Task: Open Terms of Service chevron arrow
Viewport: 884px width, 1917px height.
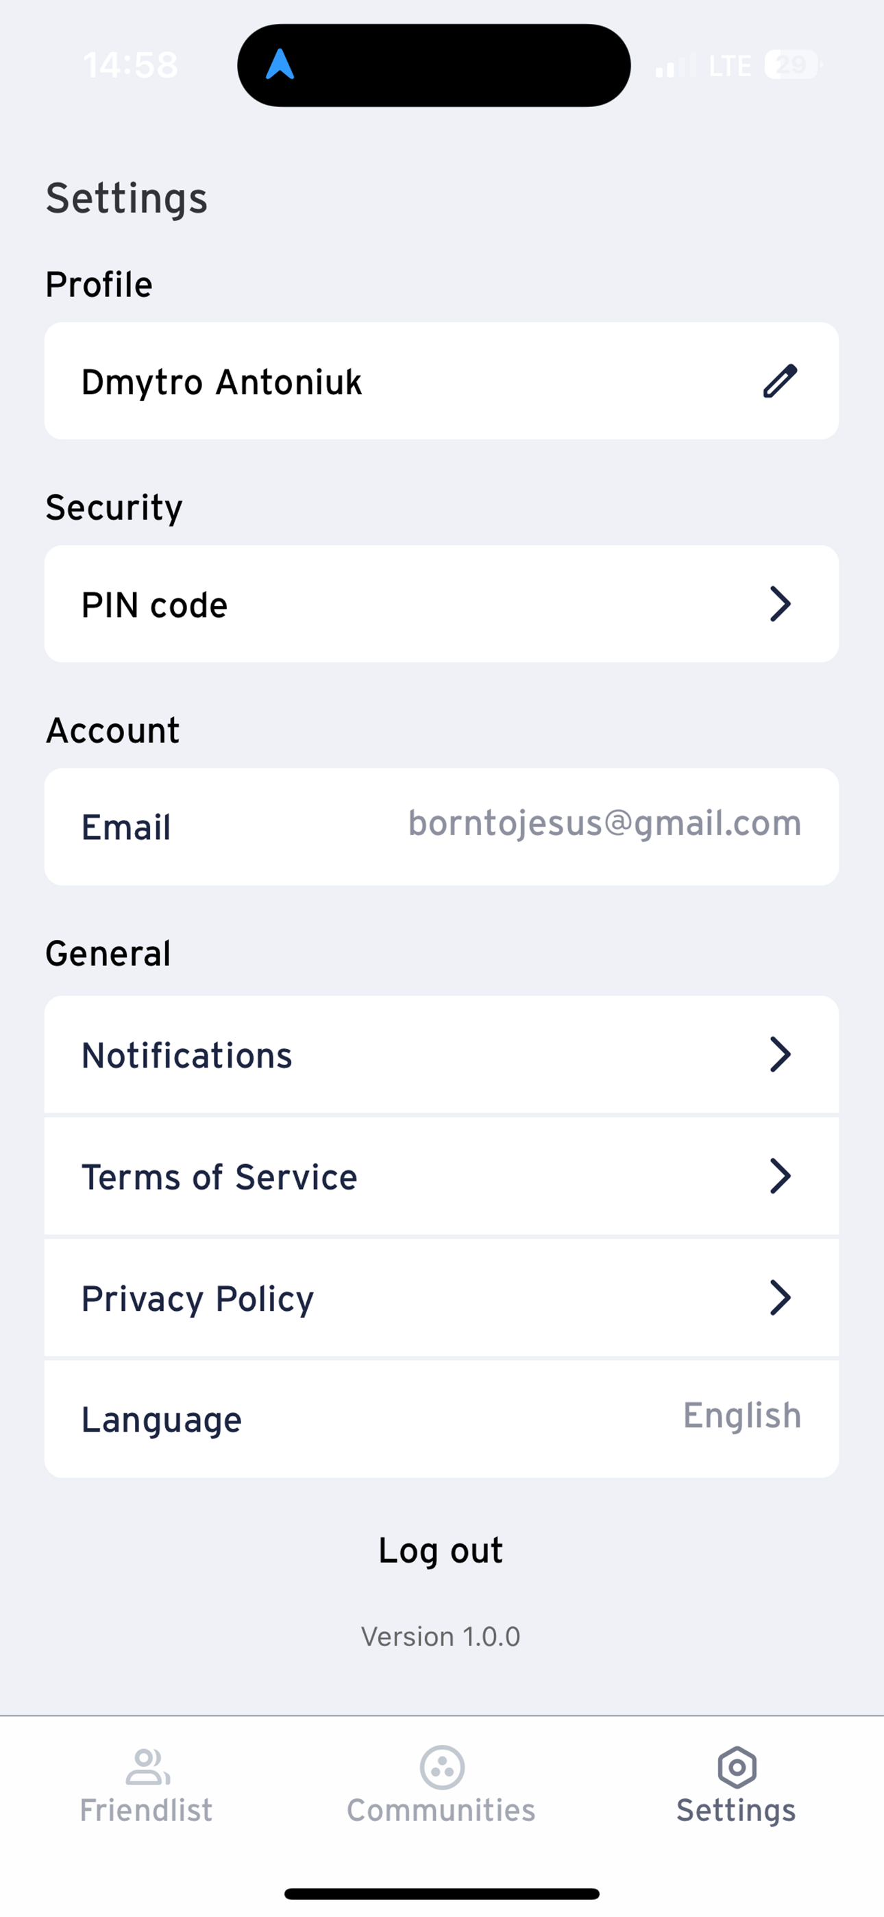Action: pyautogui.click(x=780, y=1176)
